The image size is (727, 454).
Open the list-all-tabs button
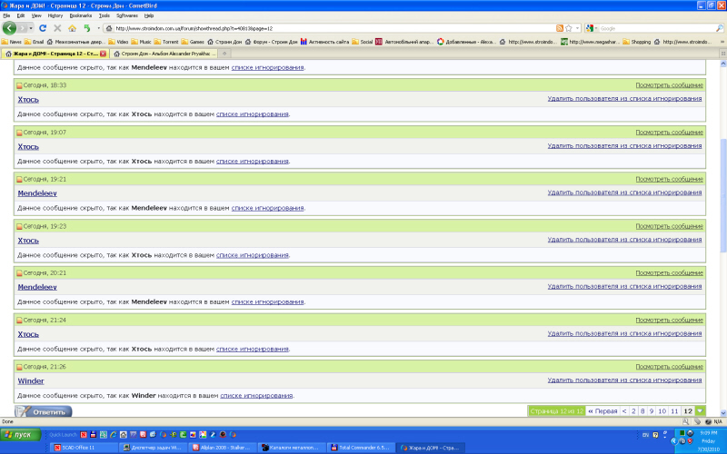[x=722, y=54]
